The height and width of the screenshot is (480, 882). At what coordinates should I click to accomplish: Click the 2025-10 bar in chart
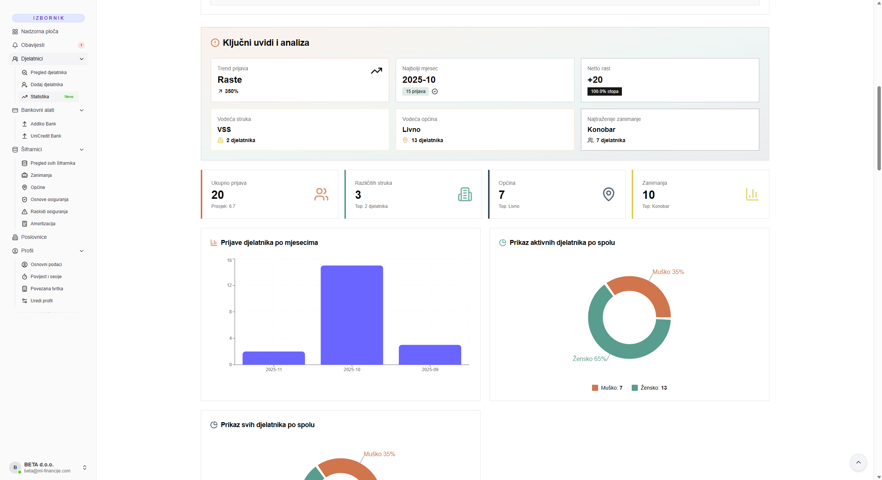[x=352, y=315]
